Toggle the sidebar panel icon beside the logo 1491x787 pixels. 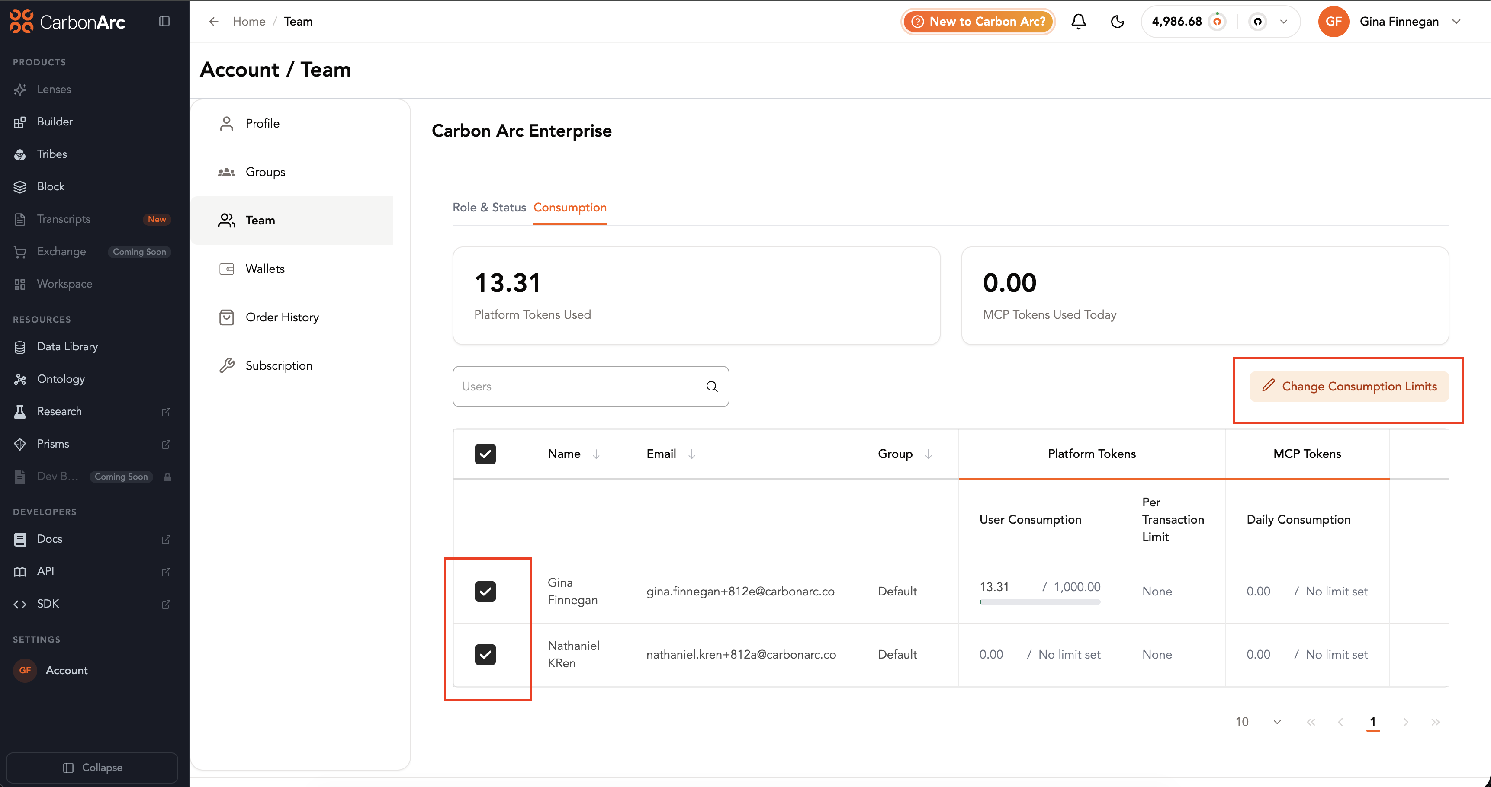[x=164, y=21]
